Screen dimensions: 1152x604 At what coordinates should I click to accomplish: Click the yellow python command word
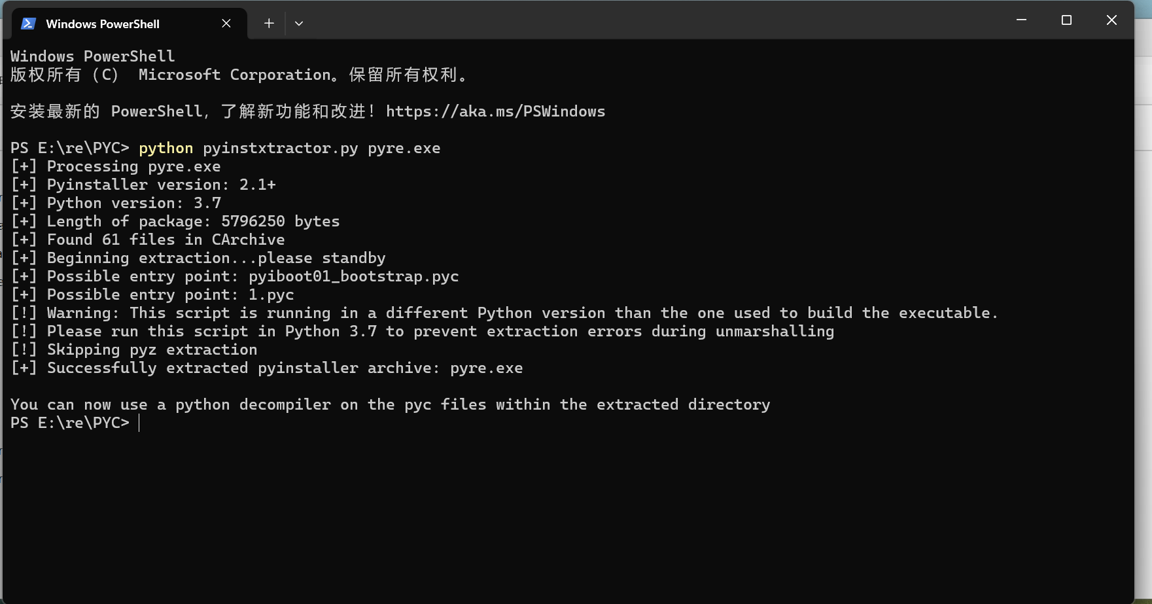pyautogui.click(x=166, y=149)
